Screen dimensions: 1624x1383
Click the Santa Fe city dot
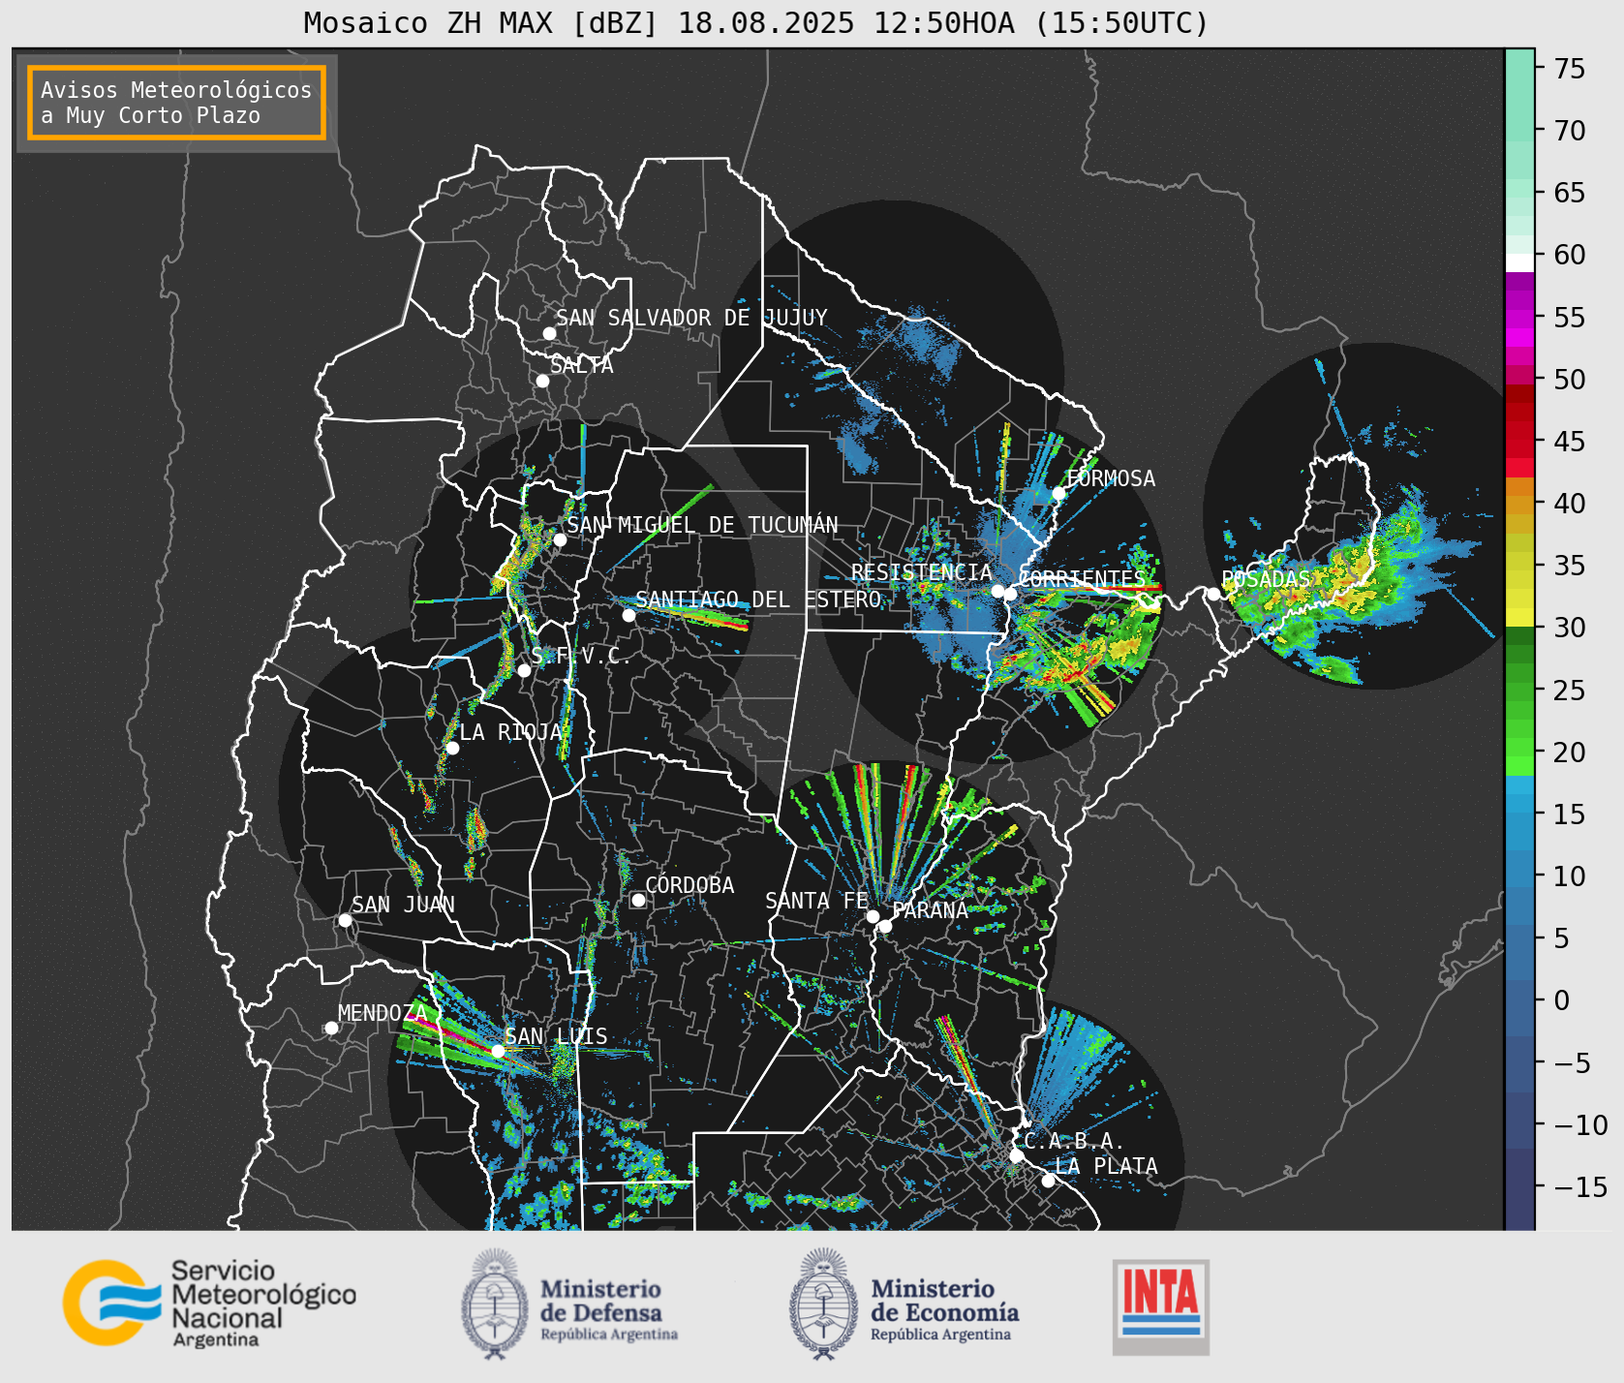[873, 916]
